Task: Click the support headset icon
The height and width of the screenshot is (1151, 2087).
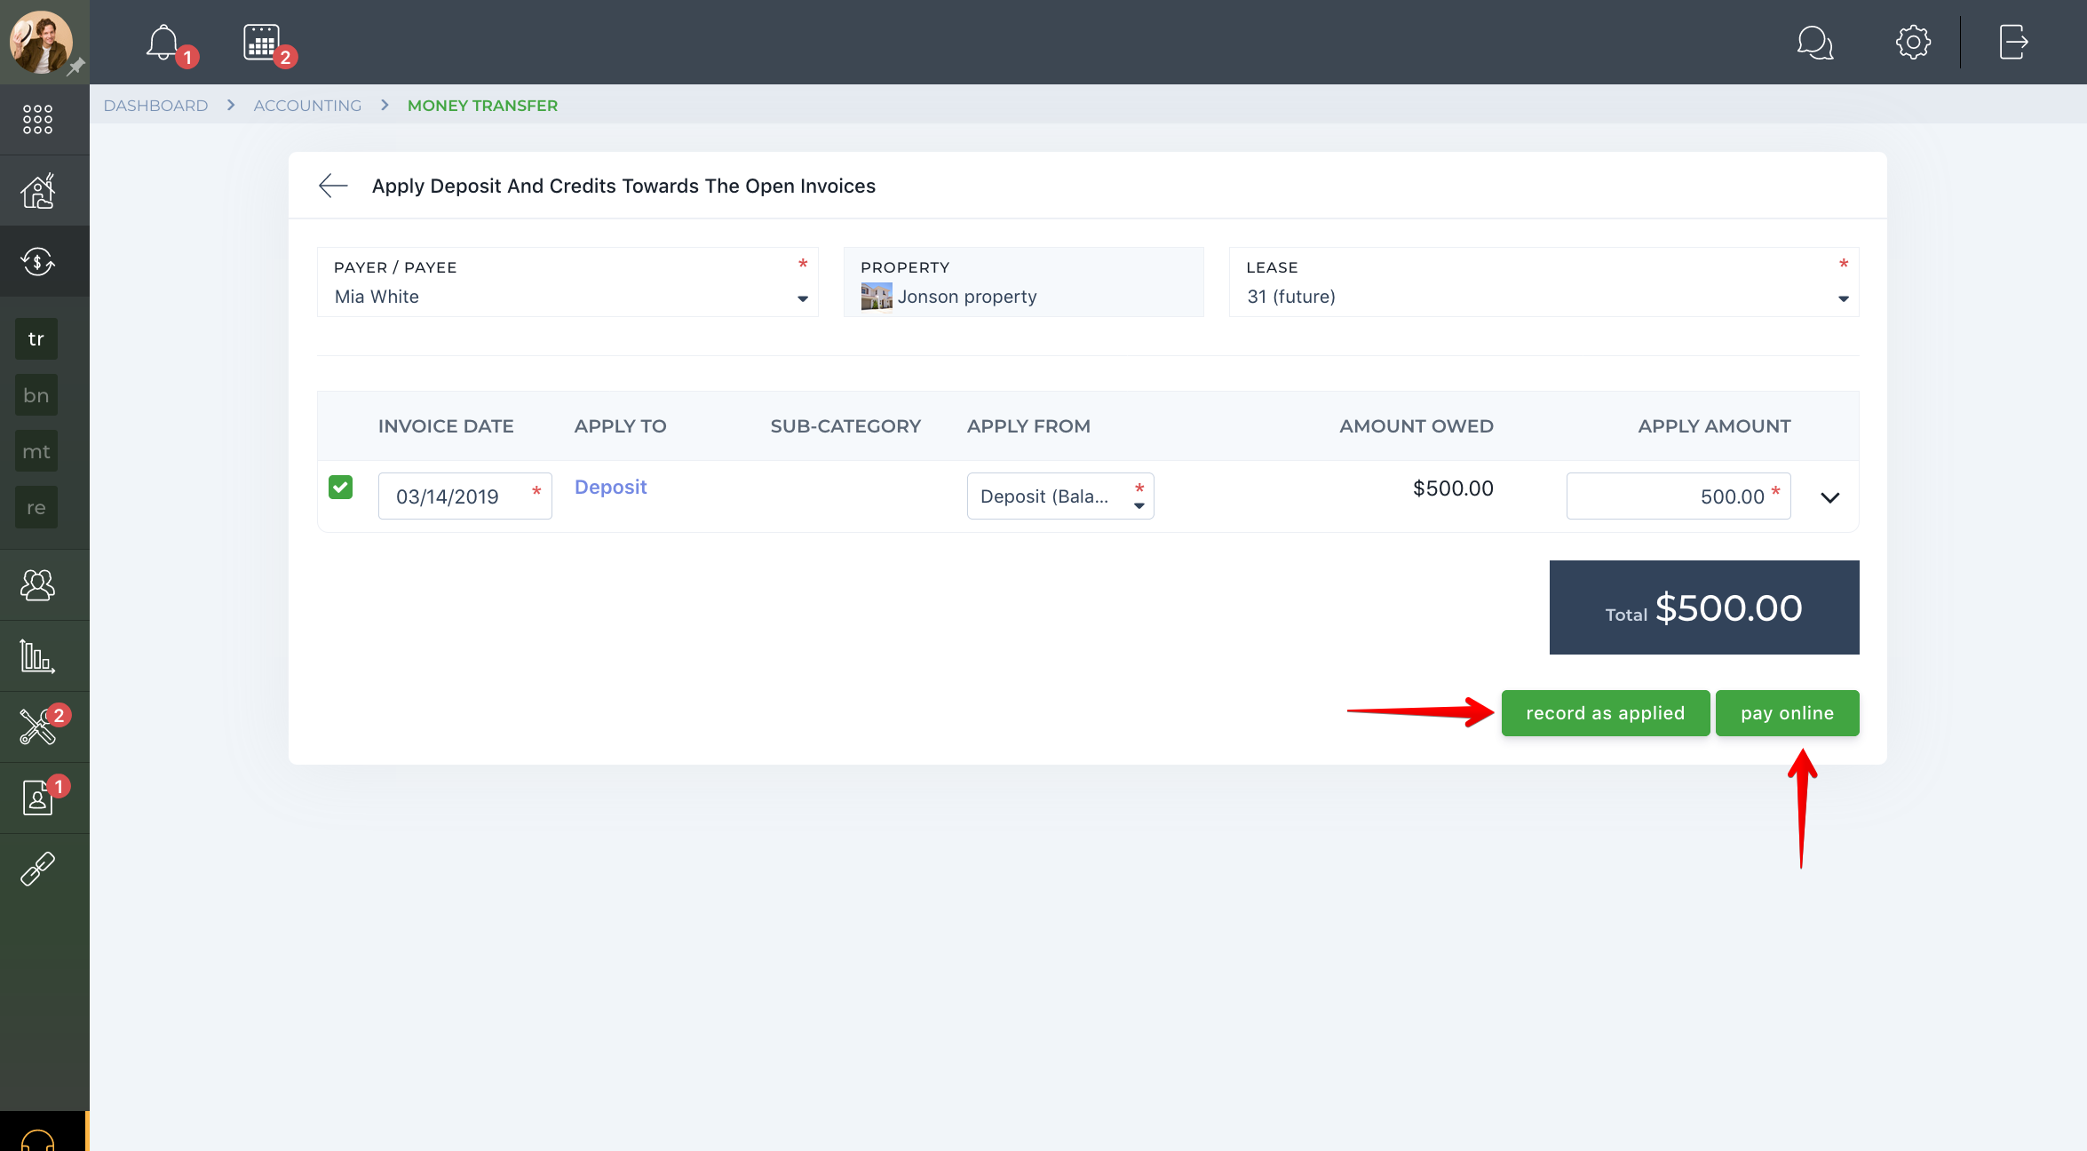Action: click(37, 1140)
